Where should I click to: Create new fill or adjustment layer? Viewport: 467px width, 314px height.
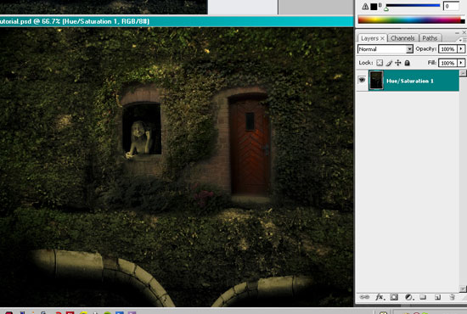click(x=408, y=297)
